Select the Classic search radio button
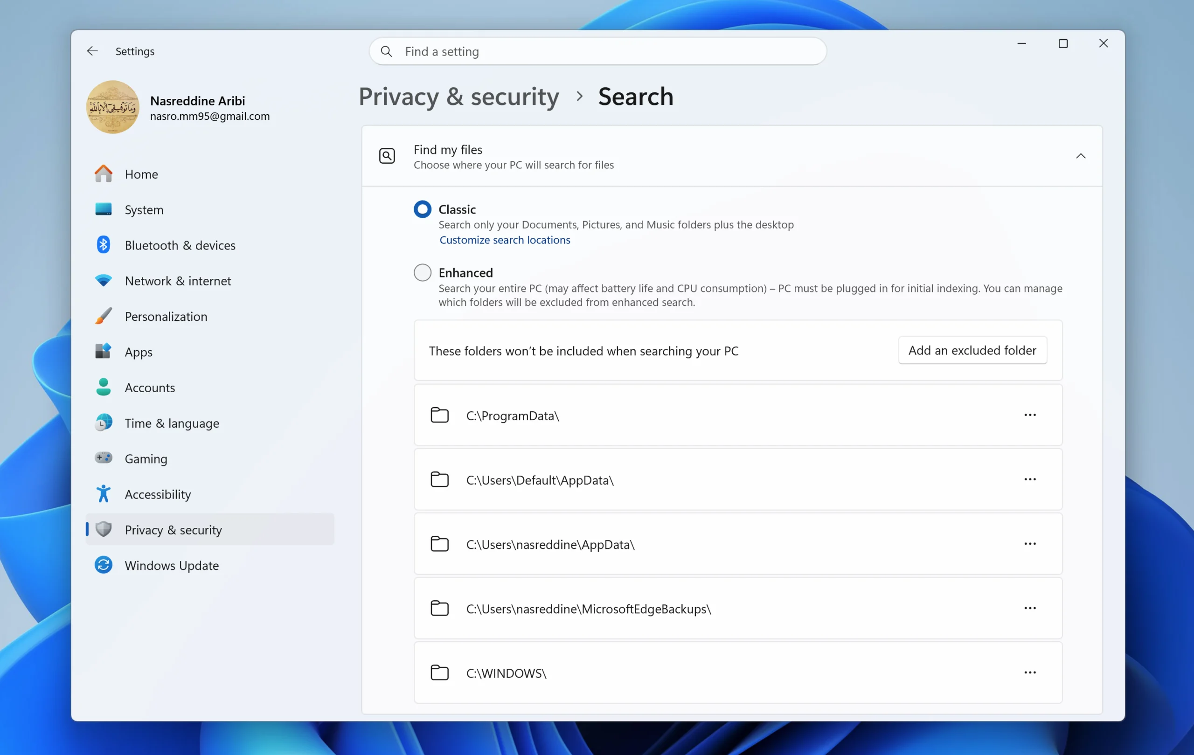This screenshot has height=755, width=1194. pos(423,209)
